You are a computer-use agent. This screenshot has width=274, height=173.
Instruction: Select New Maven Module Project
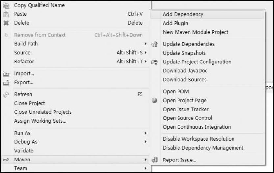(x=195, y=32)
